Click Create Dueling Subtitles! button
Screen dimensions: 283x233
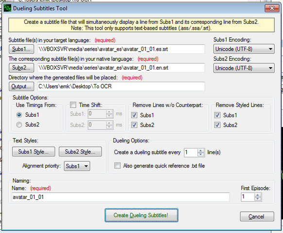coord(141,215)
